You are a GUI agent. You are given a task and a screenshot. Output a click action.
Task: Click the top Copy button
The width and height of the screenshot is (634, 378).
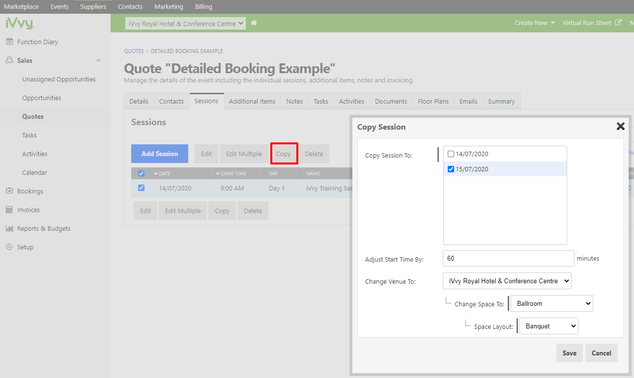click(x=283, y=154)
